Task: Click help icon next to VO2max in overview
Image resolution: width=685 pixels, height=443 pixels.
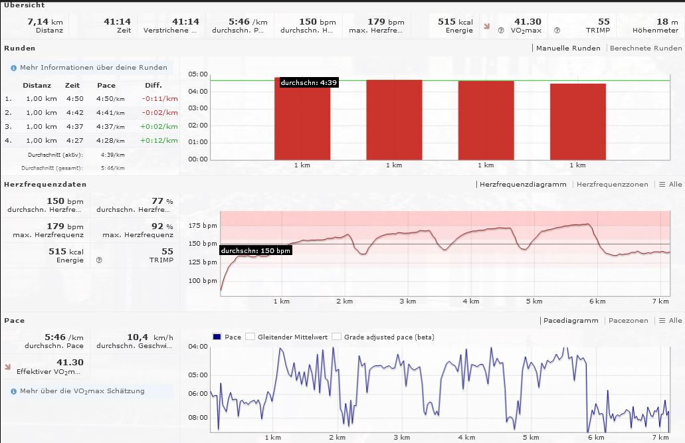Action: [500, 31]
